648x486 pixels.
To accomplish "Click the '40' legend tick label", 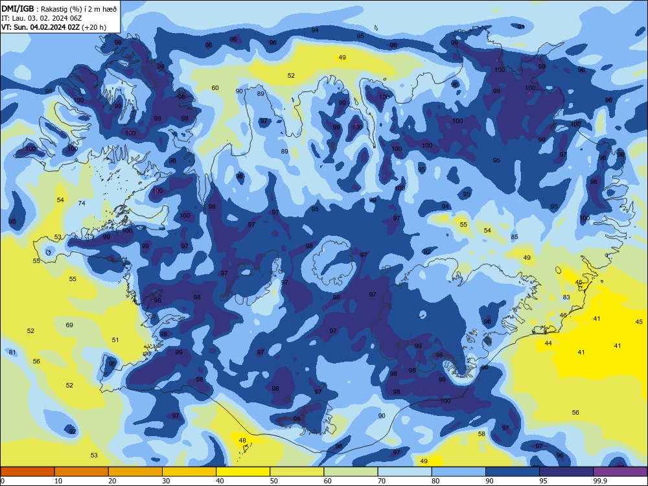I will (x=220, y=481).
